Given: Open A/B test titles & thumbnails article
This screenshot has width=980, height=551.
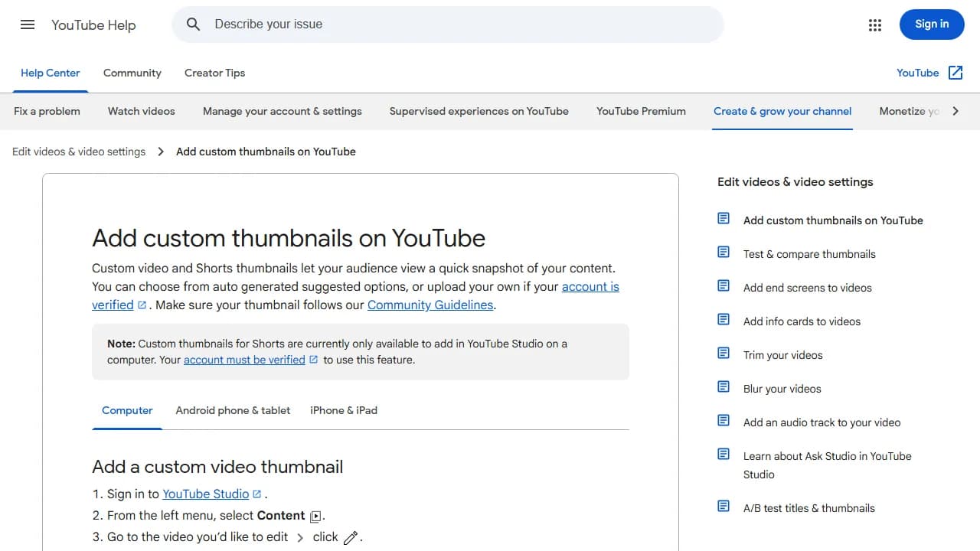Looking at the screenshot, I should [x=809, y=508].
